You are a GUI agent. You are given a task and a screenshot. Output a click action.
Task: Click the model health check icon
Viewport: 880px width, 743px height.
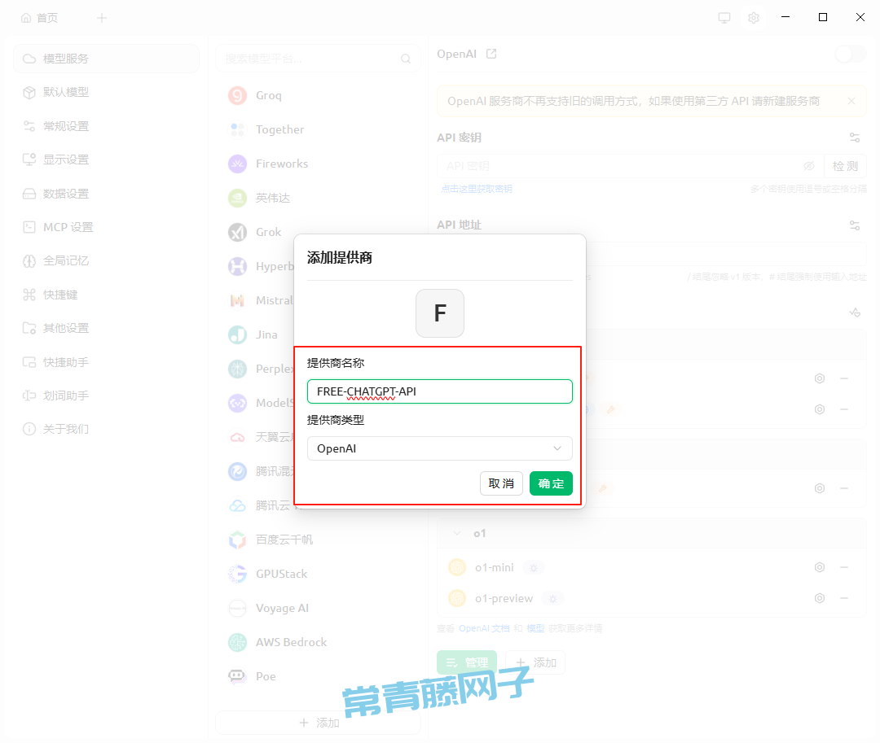tap(854, 312)
